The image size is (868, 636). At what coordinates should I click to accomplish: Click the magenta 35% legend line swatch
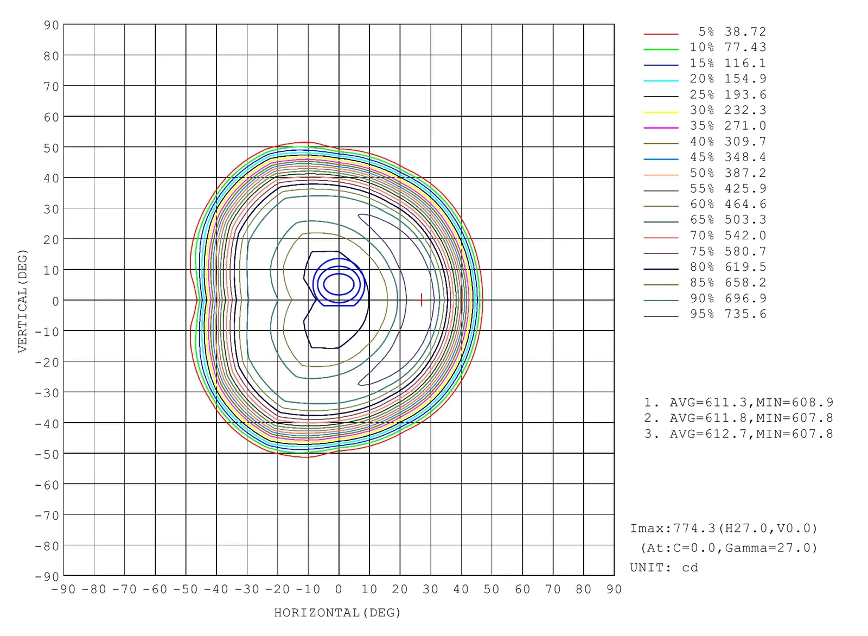coord(661,128)
